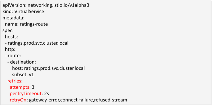Viewport: 212px width, 106px height.
Task: Click the 2s timeout value
Action: [47, 94]
